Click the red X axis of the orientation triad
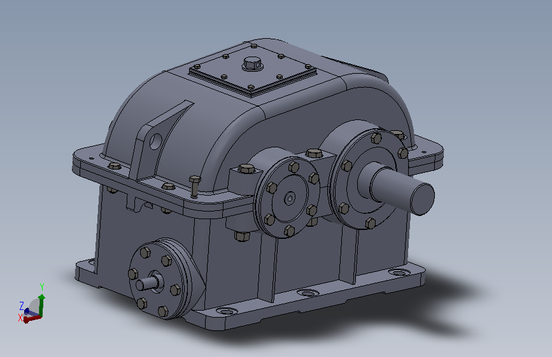The image size is (552, 357). click(32, 319)
